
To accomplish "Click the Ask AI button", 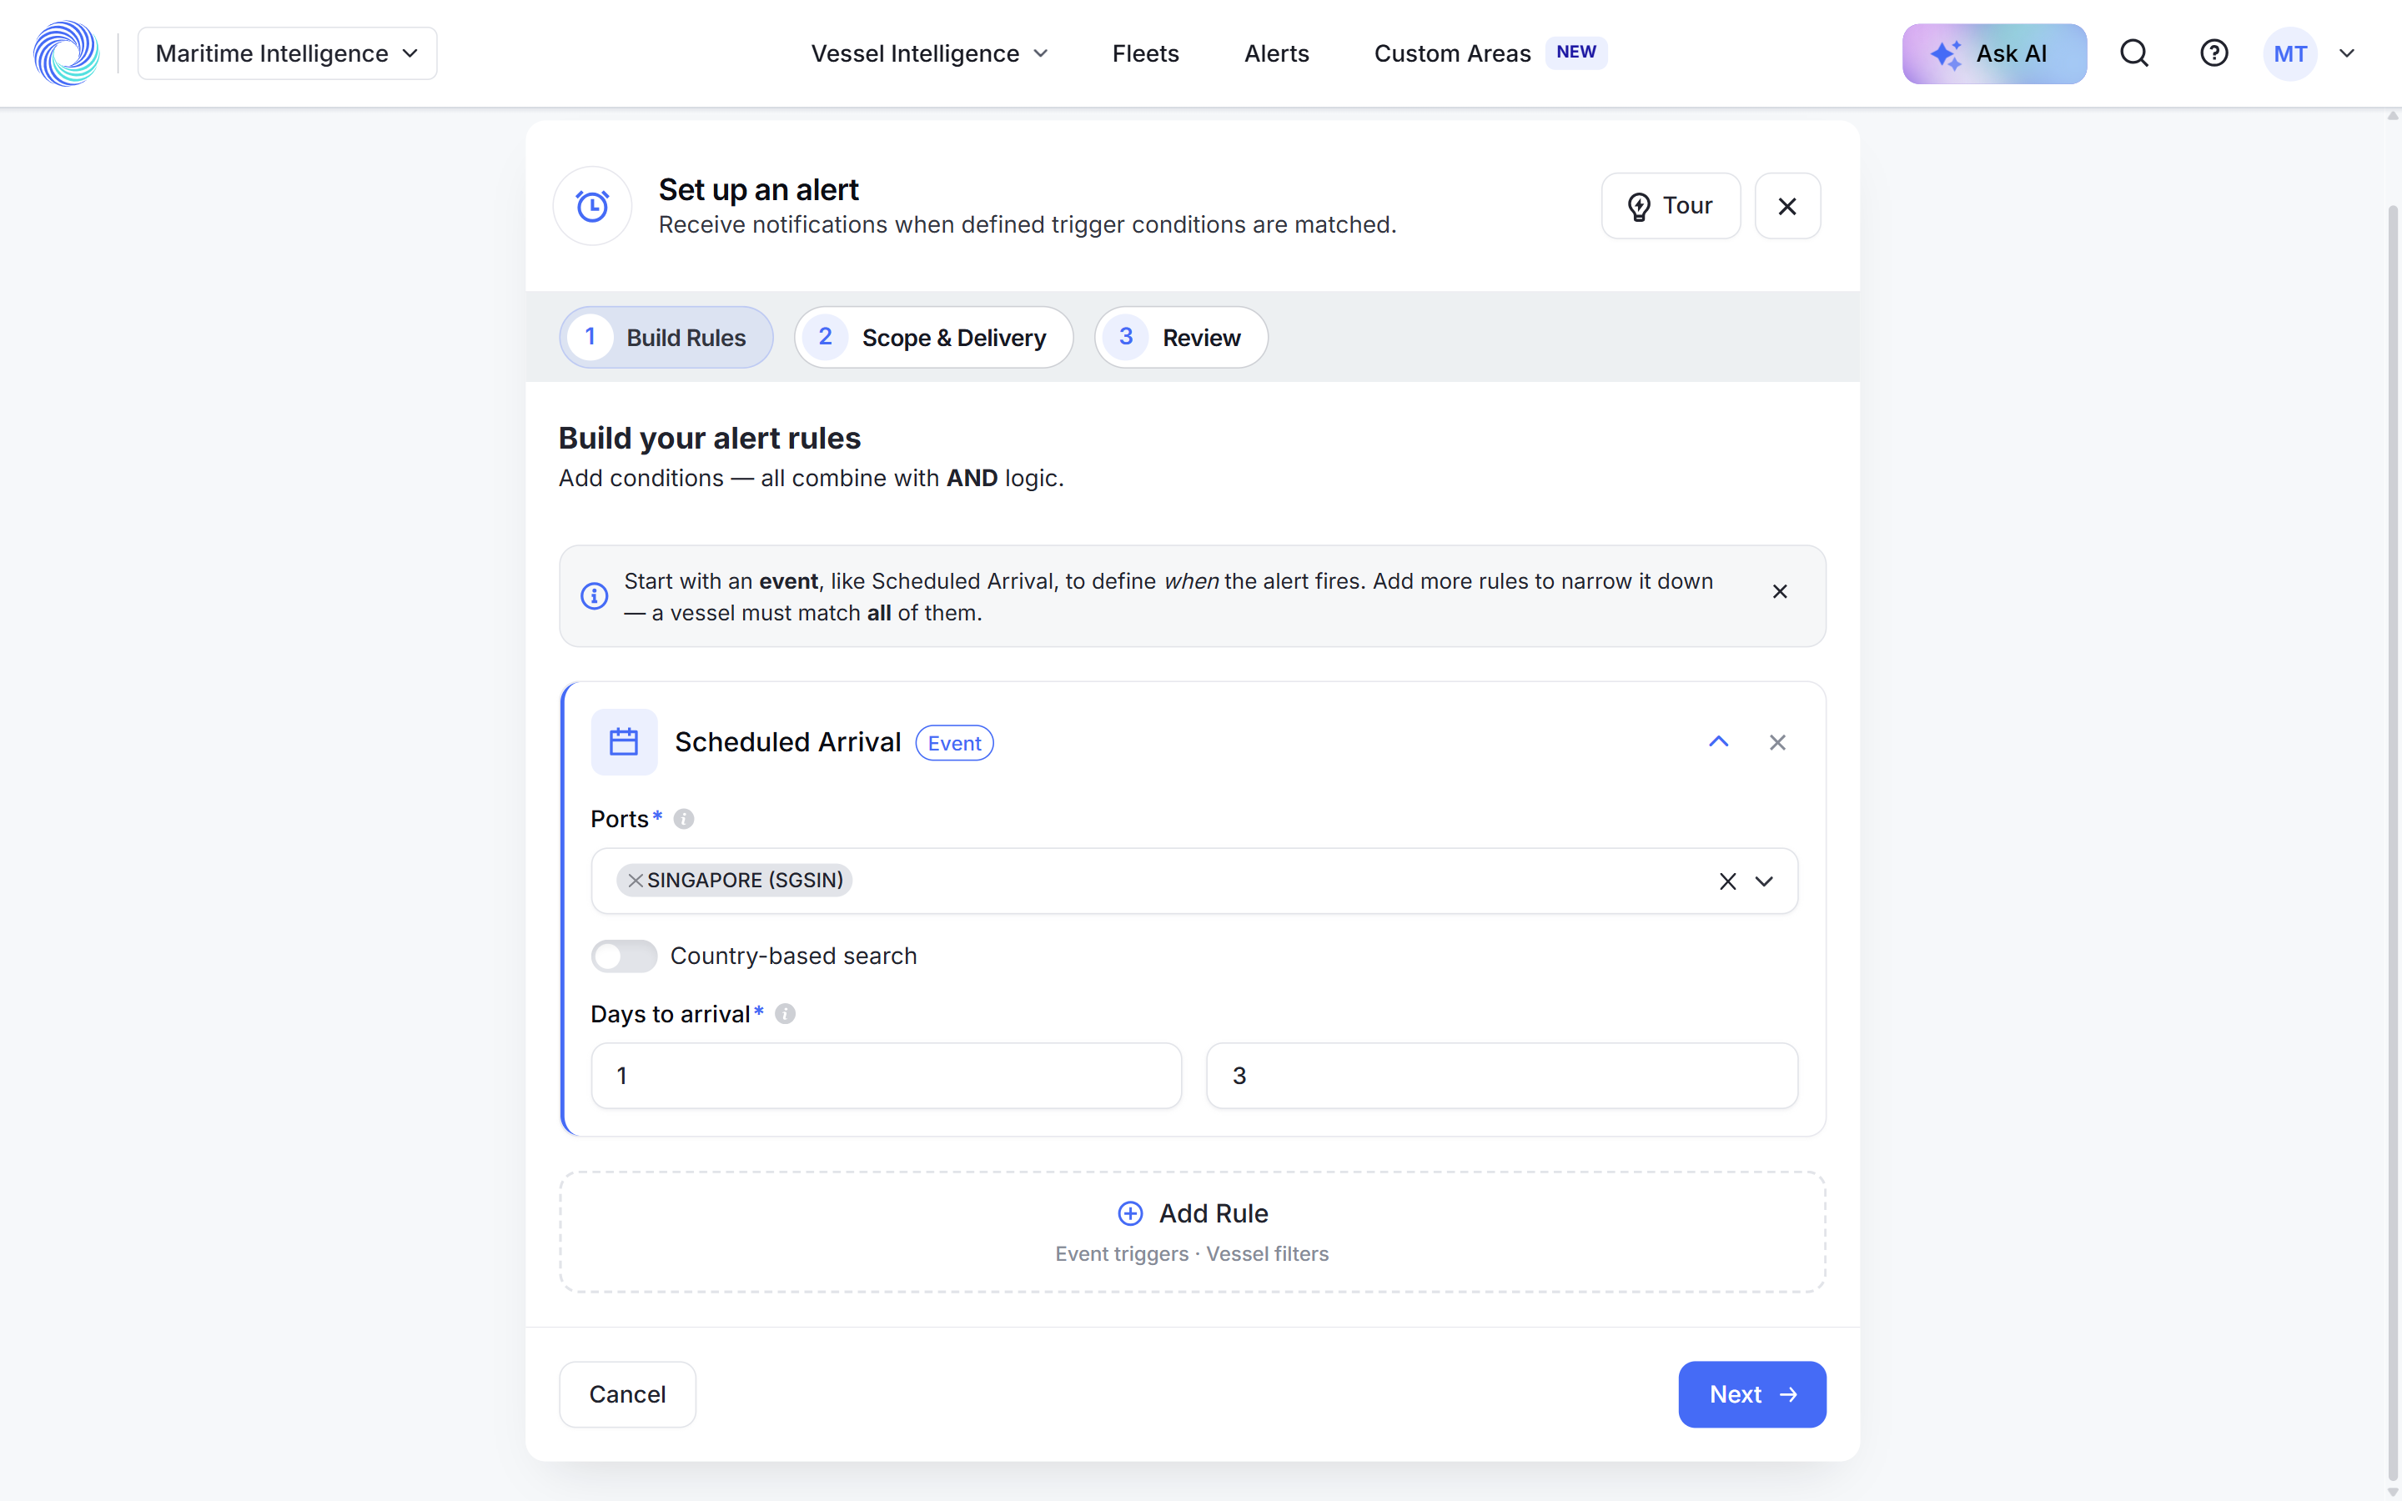I will point(1994,53).
